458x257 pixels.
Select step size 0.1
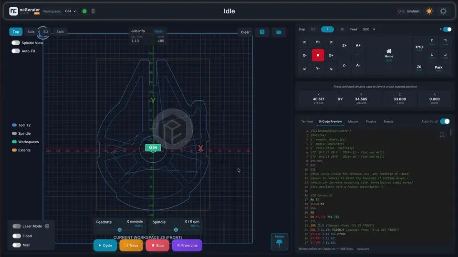point(313,30)
